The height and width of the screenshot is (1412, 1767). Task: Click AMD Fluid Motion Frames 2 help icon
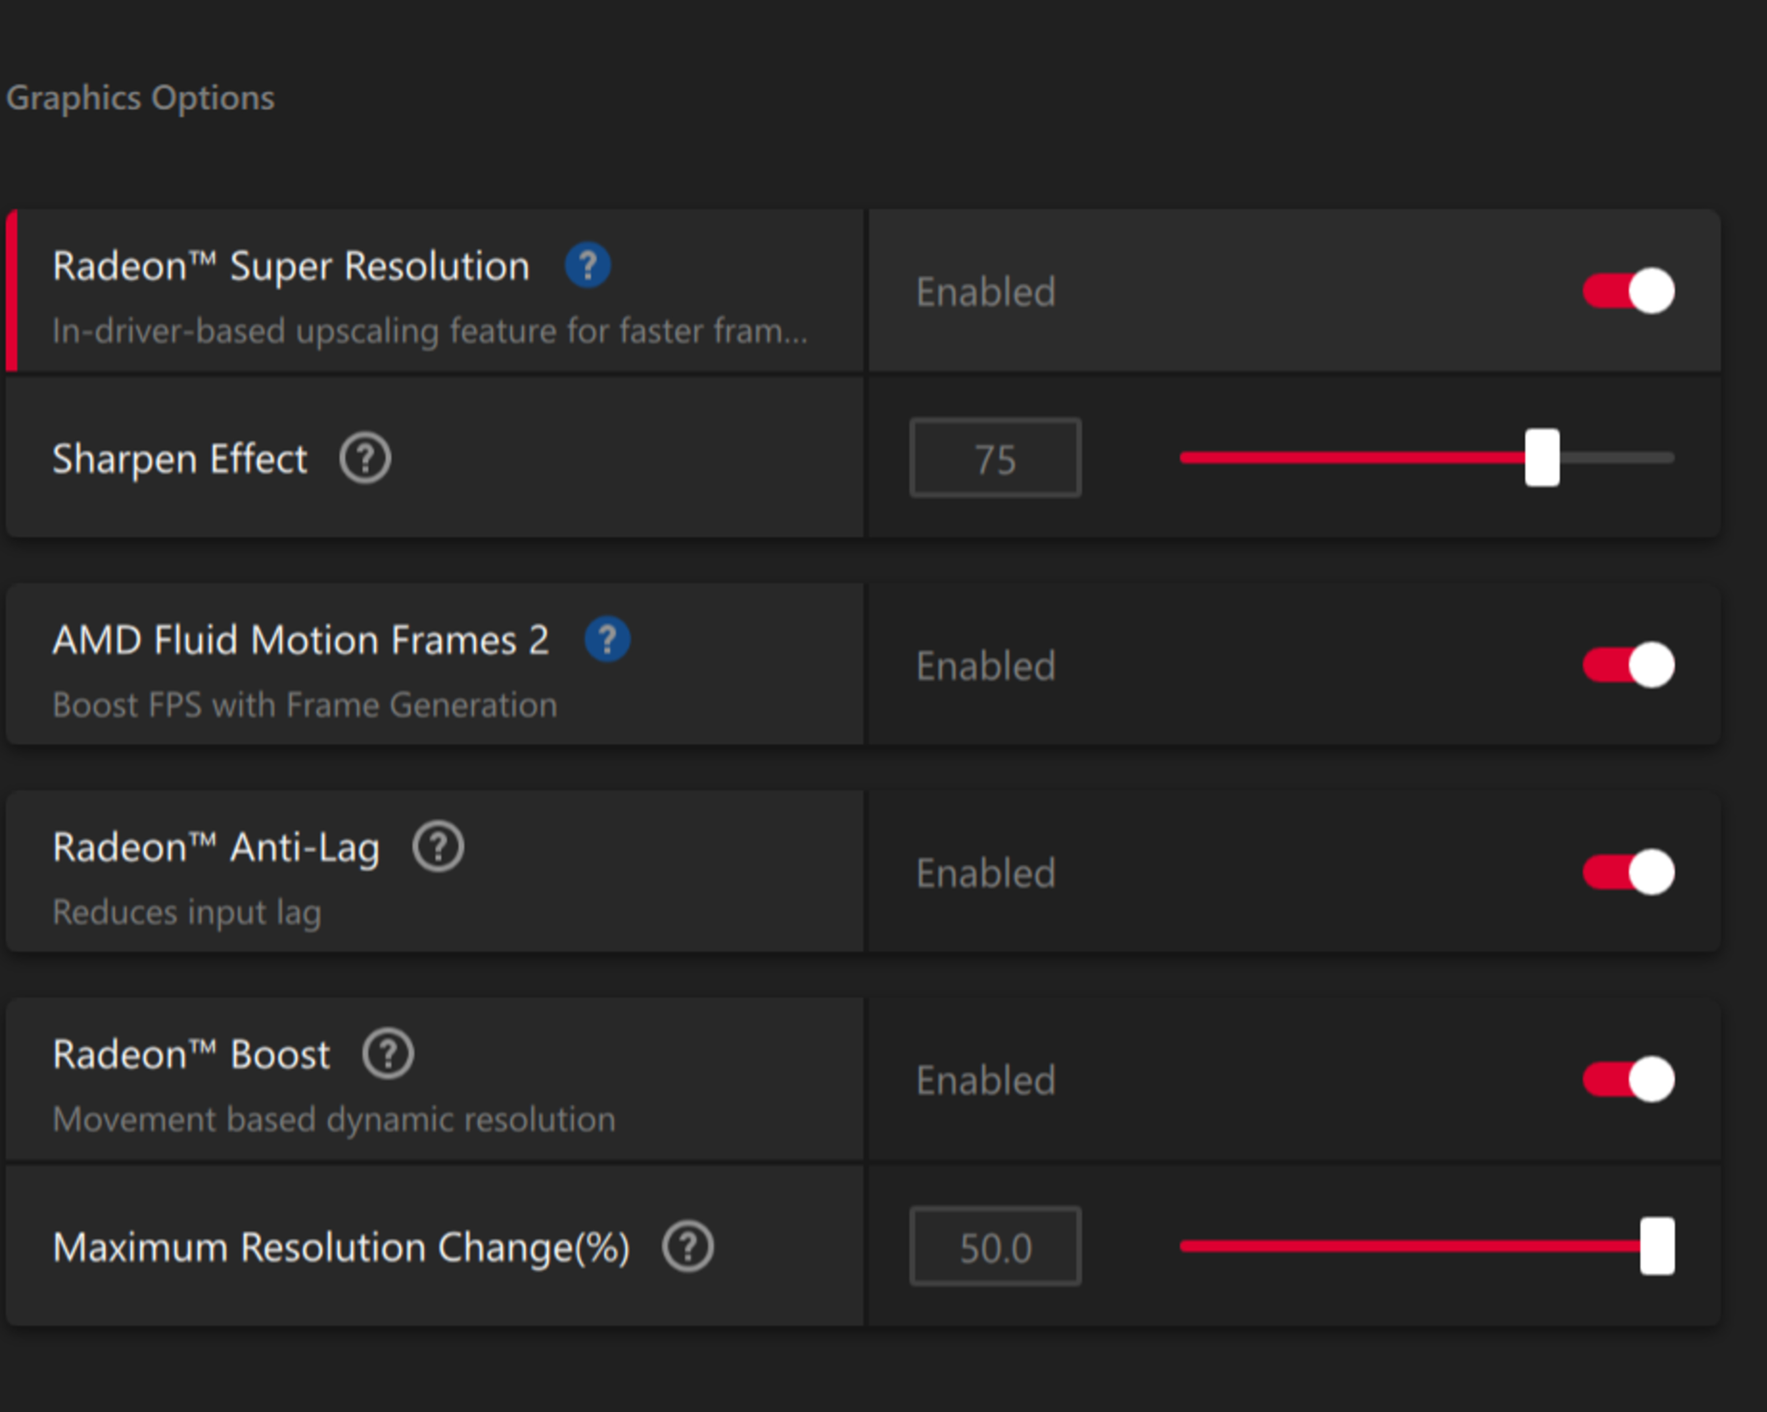(x=607, y=639)
